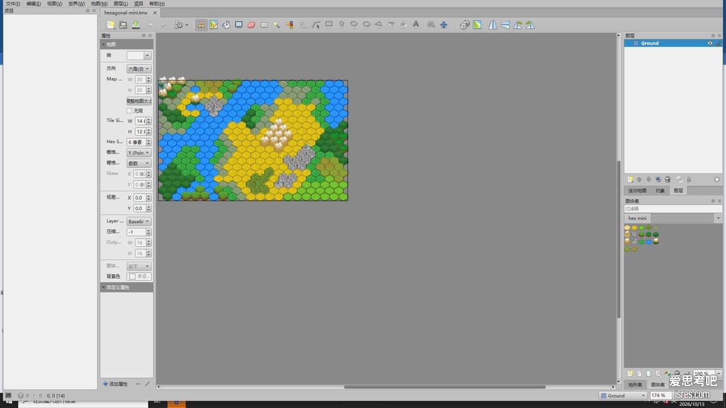The width and height of the screenshot is (726, 408).
Task: Switch to the 迷你地图 tab
Action: [x=637, y=190]
